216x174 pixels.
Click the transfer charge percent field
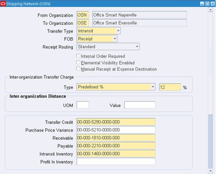170,87
